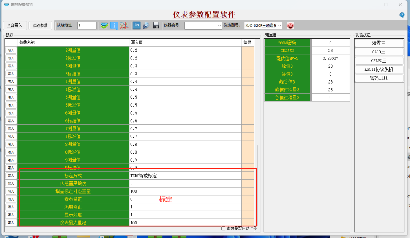Select the 峰值过程量3 measurement label

click(287, 90)
